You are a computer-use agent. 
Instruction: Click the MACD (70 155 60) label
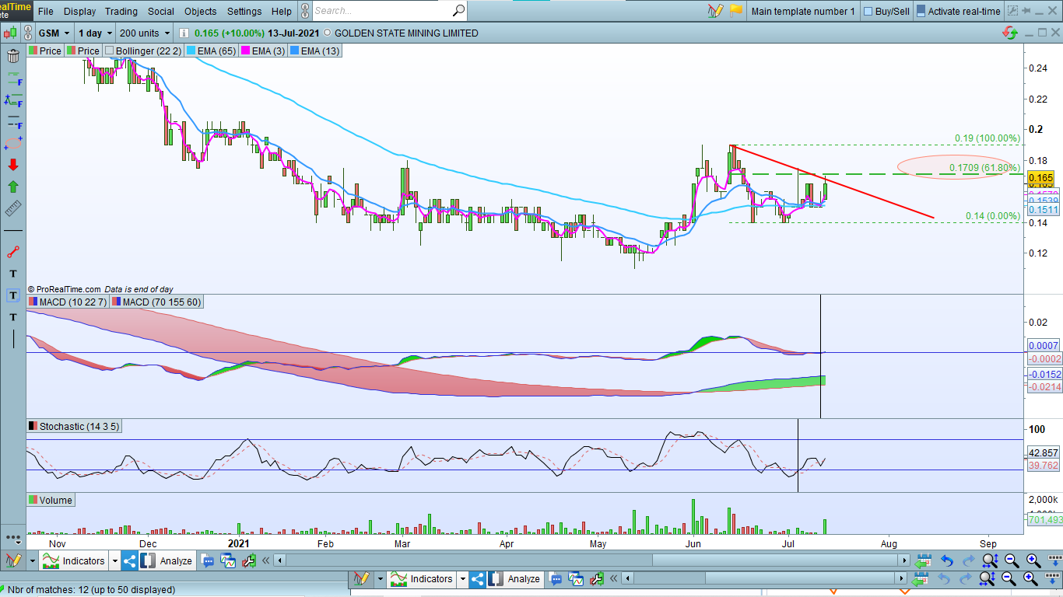(156, 302)
